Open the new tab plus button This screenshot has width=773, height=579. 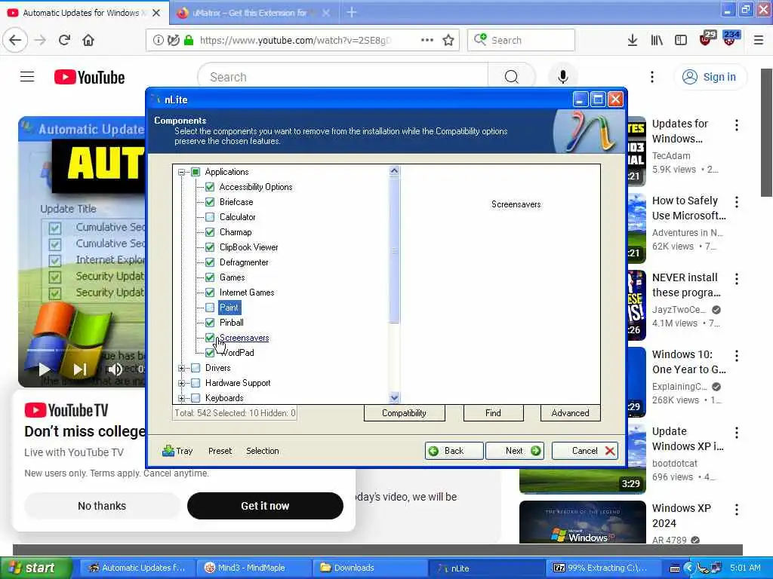(352, 12)
